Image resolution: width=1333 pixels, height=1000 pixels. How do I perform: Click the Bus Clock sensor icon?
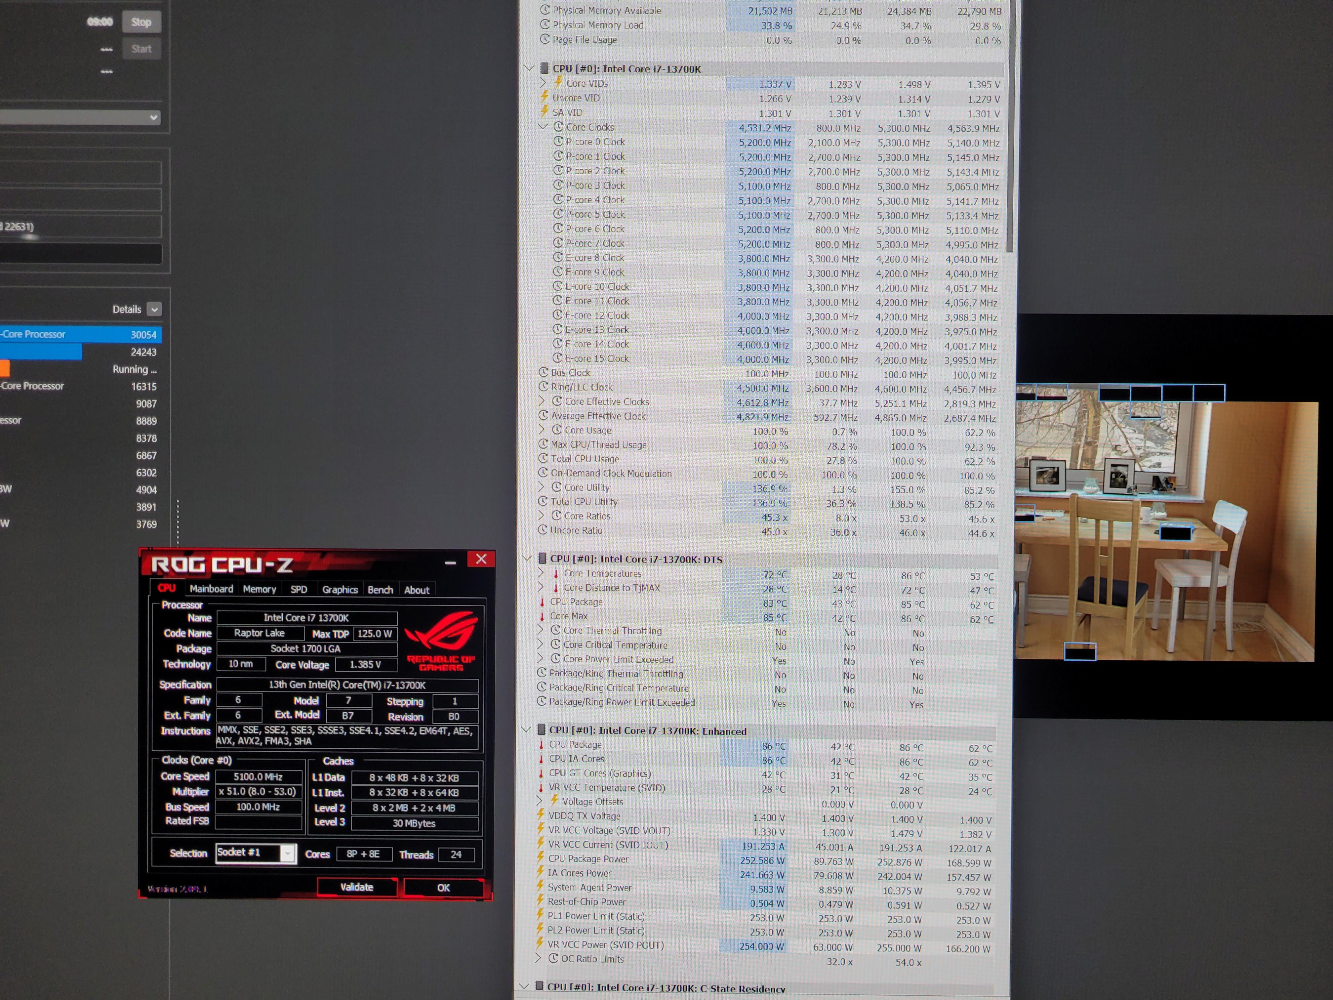click(x=544, y=372)
